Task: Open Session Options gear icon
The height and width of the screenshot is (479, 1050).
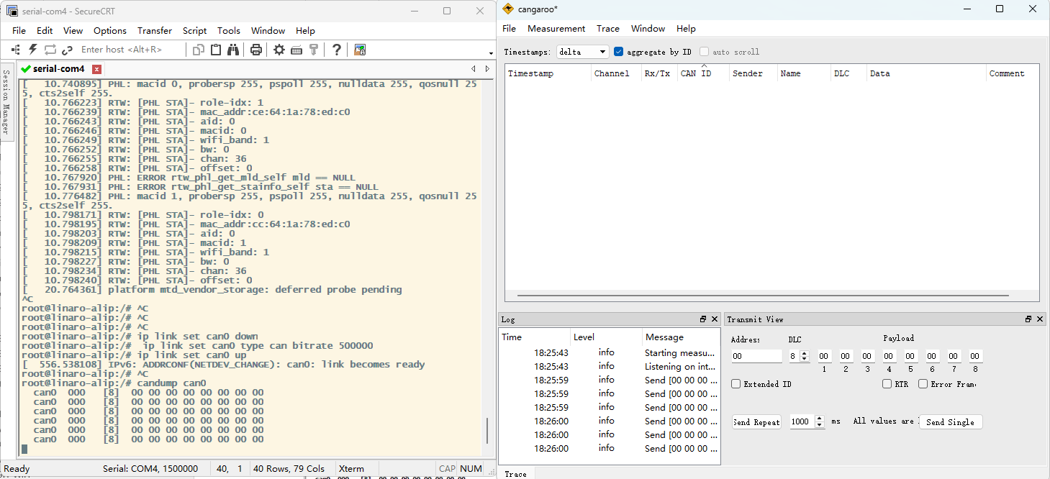Action: coord(279,50)
